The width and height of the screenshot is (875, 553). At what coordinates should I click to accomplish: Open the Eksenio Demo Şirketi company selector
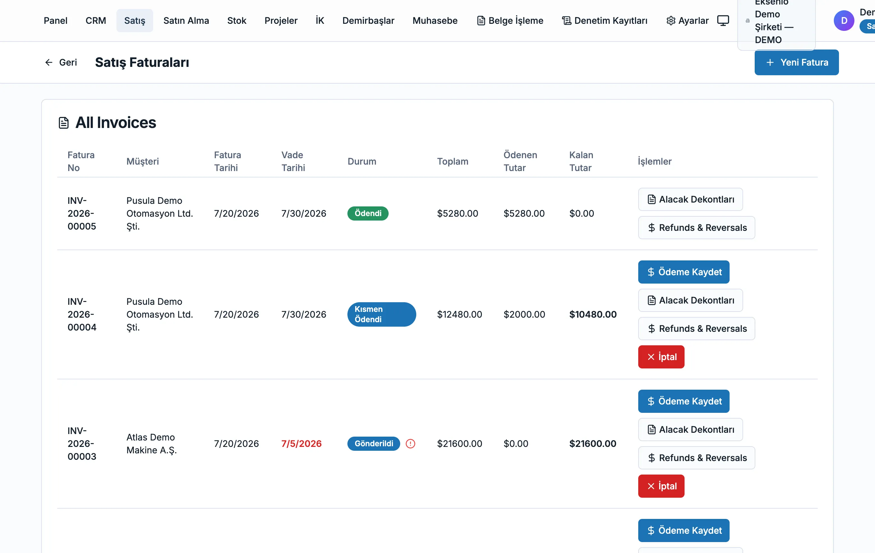[x=776, y=22]
